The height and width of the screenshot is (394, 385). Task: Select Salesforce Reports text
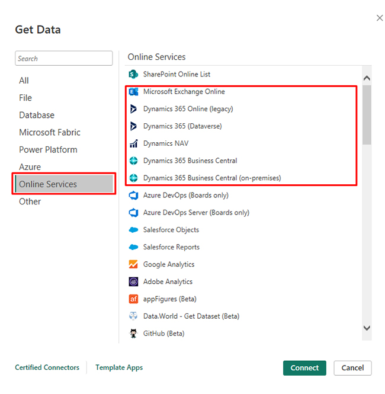[171, 247]
